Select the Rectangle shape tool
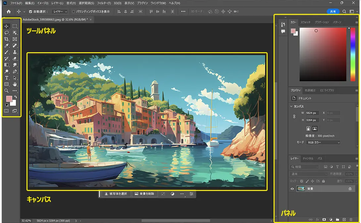The width and height of the screenshot is (361, 223). coord(6,84)
